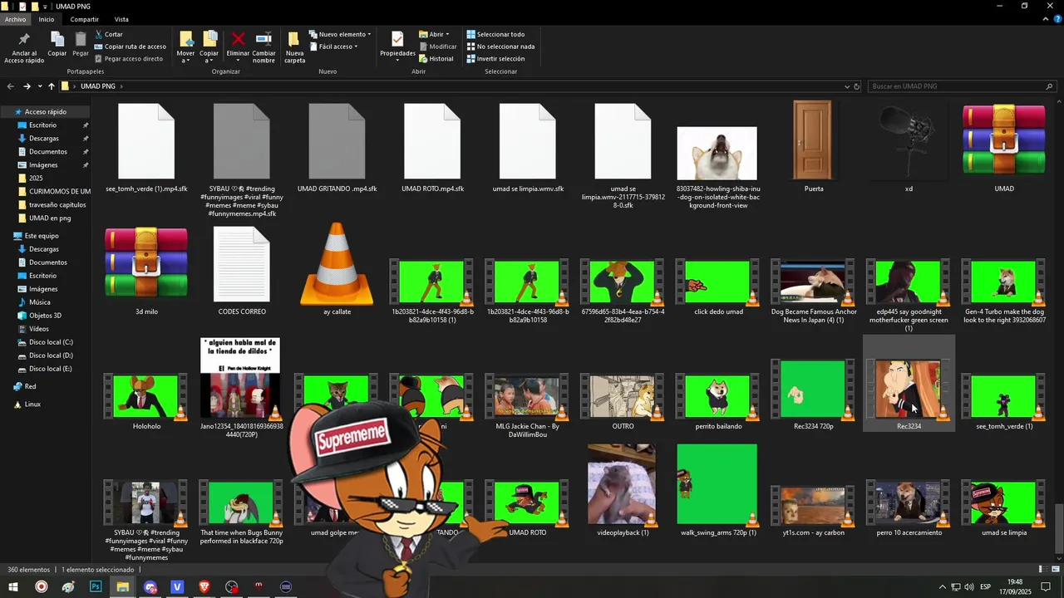
Task: Click the Buscar en UMAD PNG search field
Action: (962, 86)
